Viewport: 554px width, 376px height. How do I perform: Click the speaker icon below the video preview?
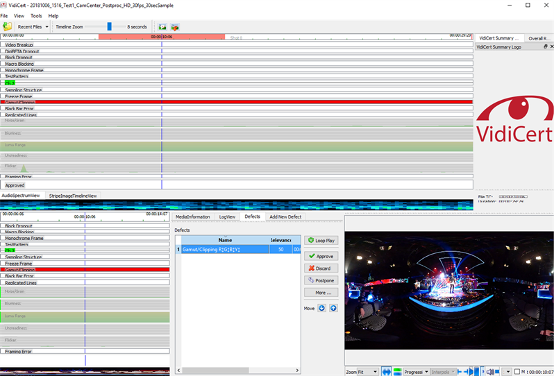(491, 372)
